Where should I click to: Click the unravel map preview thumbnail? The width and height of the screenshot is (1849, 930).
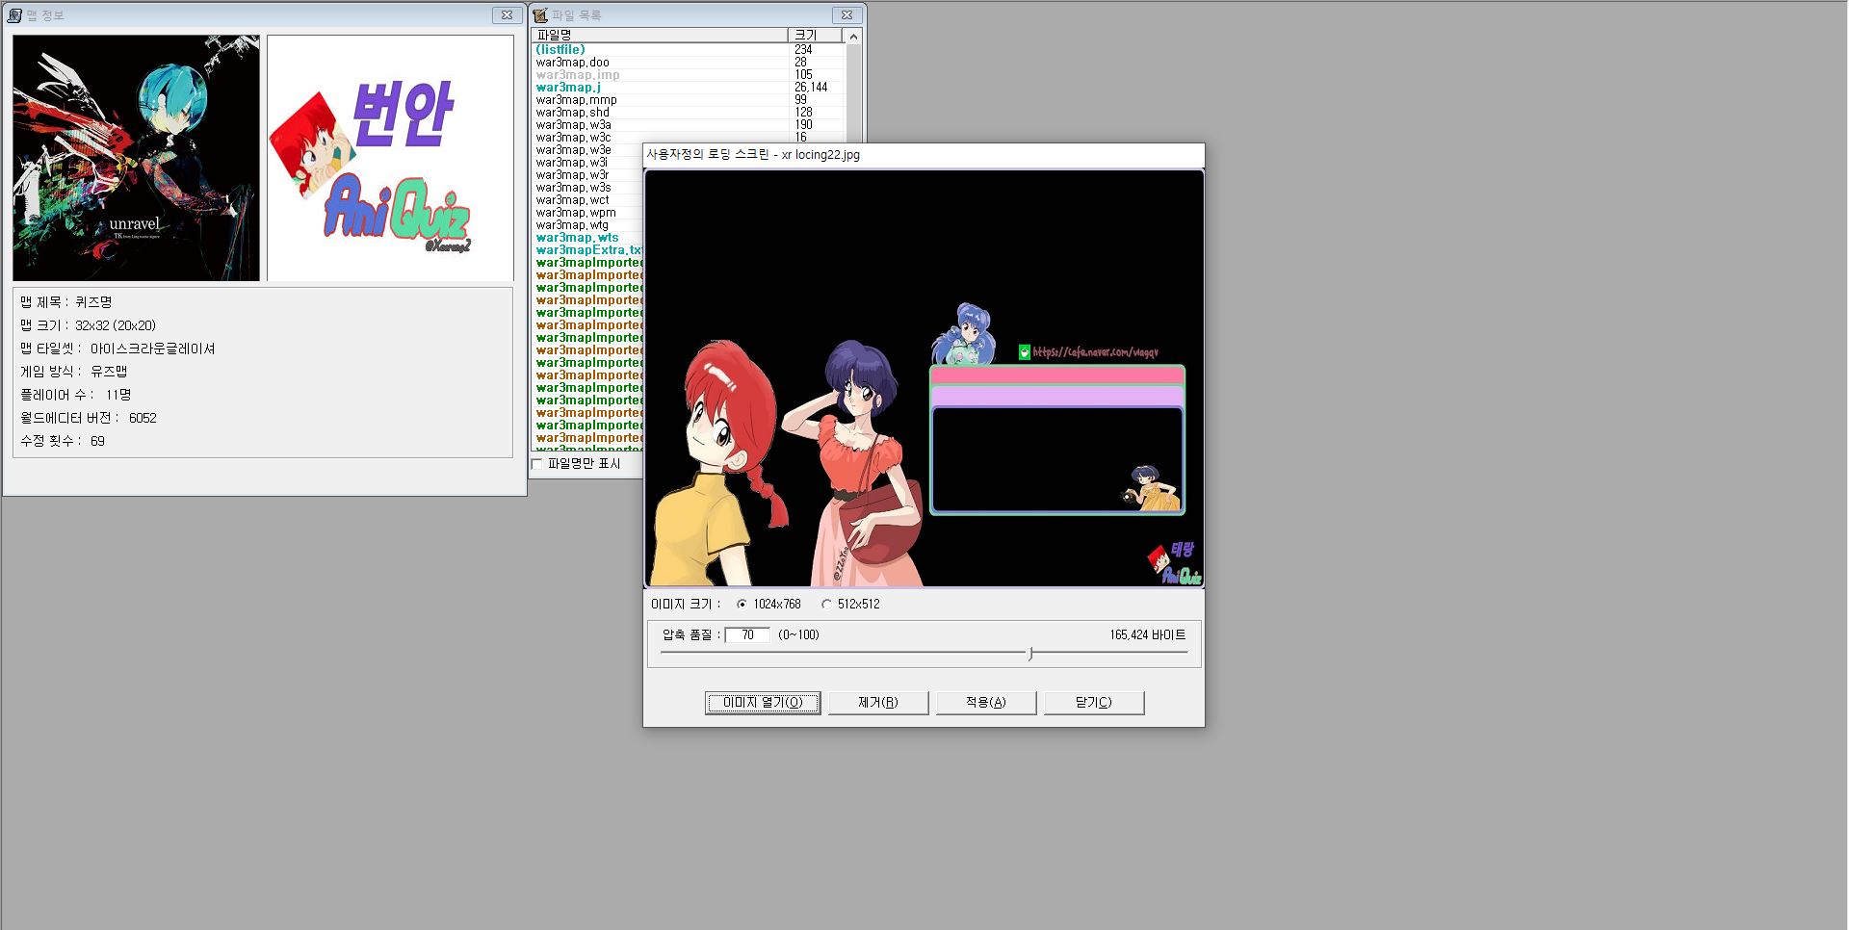136,158
